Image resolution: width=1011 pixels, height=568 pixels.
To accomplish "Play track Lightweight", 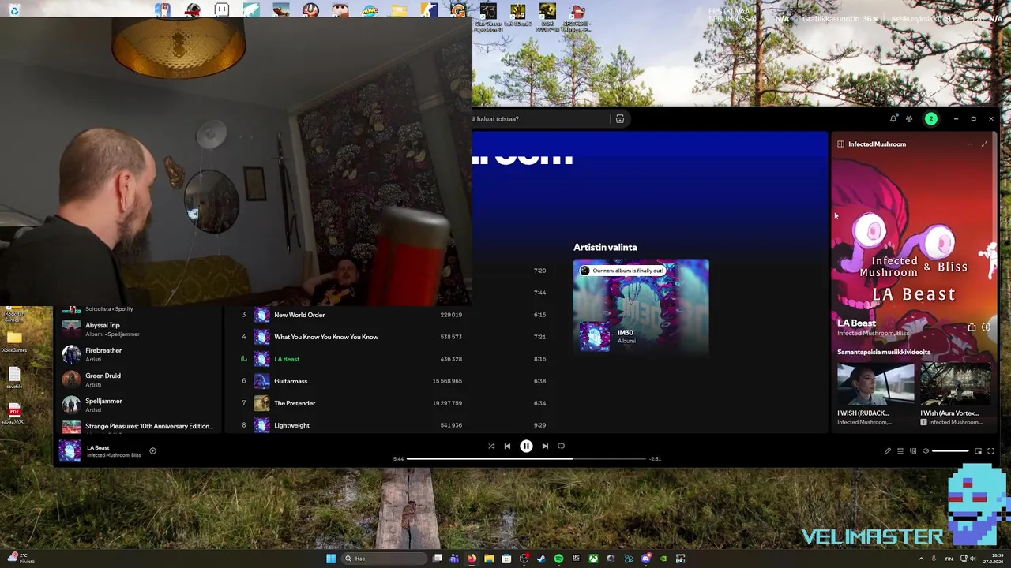I will click(291, 425).
